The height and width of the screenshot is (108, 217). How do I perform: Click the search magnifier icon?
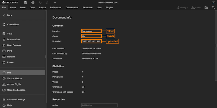(213, 8)
